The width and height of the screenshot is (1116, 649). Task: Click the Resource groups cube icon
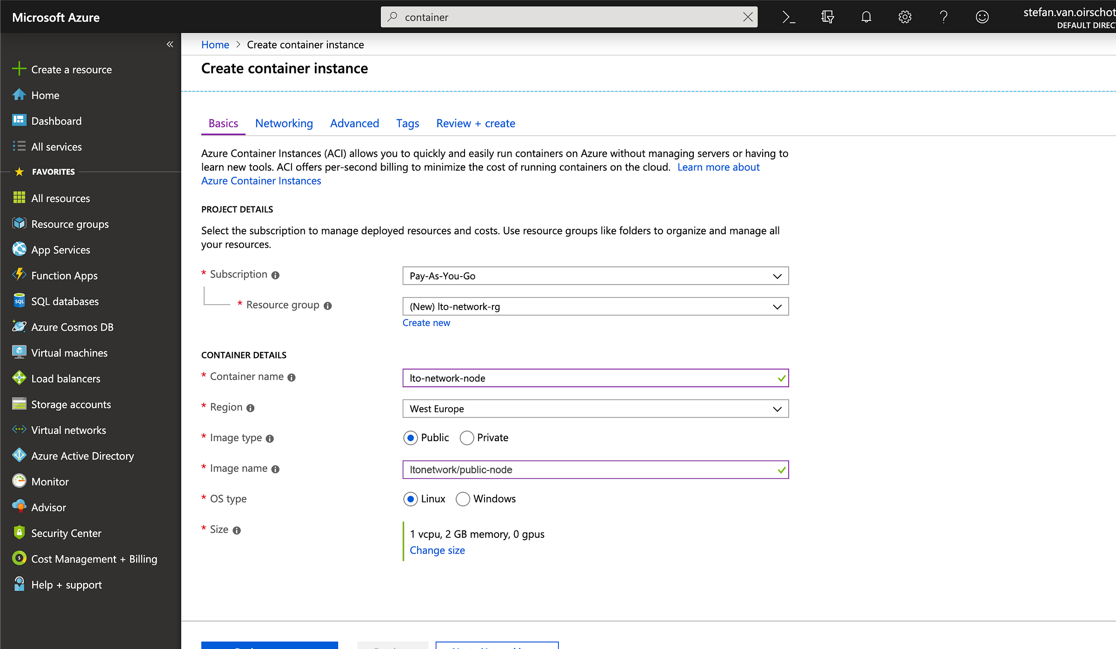19,224
